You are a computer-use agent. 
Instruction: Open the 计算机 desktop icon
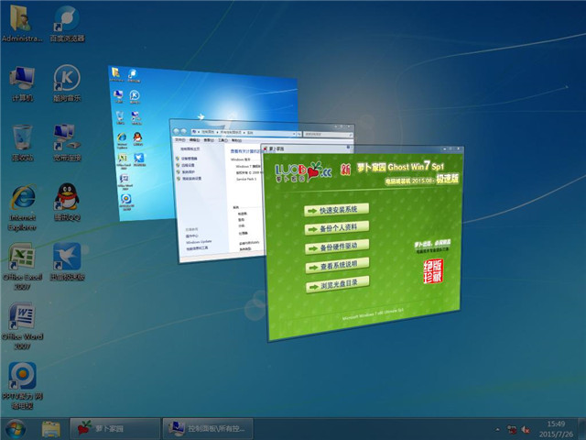(22, 83)
